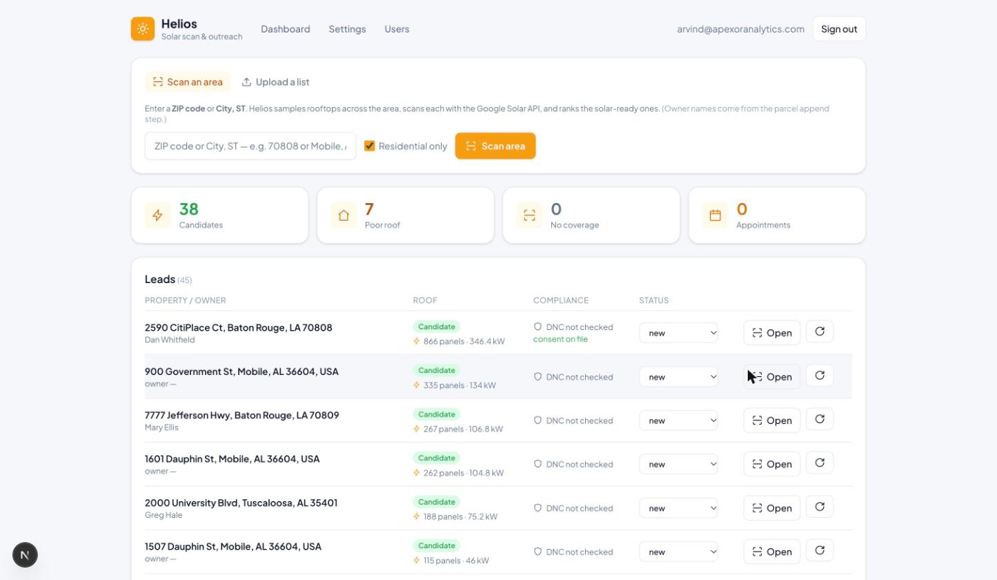997x580 pixels.
Task: Sign out of the account
Action: tap(839, 29)
